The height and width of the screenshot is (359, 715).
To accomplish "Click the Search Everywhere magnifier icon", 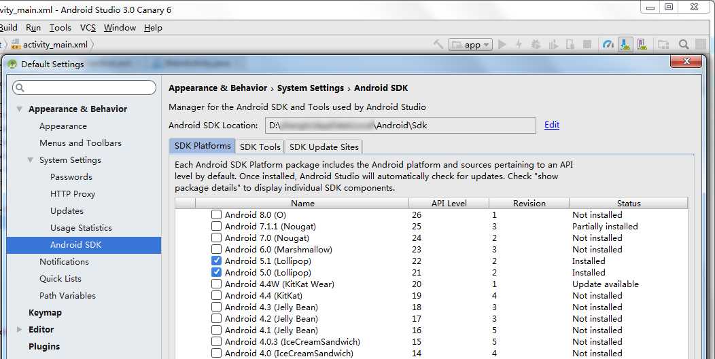I will coord(683,44).
